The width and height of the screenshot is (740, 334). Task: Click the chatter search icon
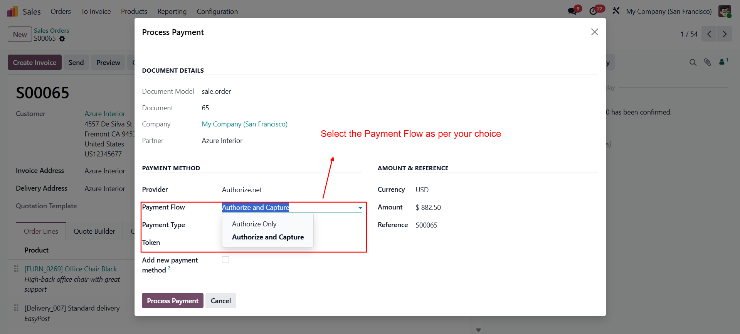(x=693, y=62)
